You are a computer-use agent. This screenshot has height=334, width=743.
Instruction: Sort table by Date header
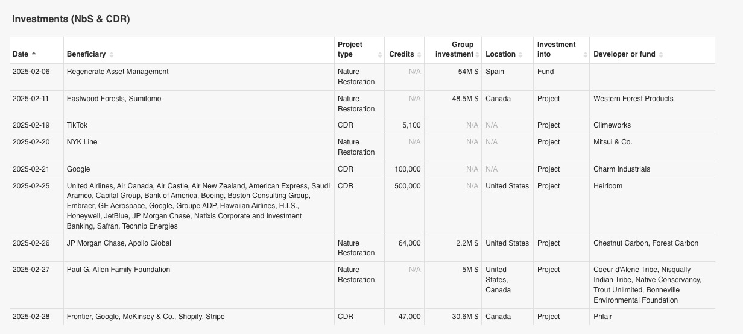(21, 54)
